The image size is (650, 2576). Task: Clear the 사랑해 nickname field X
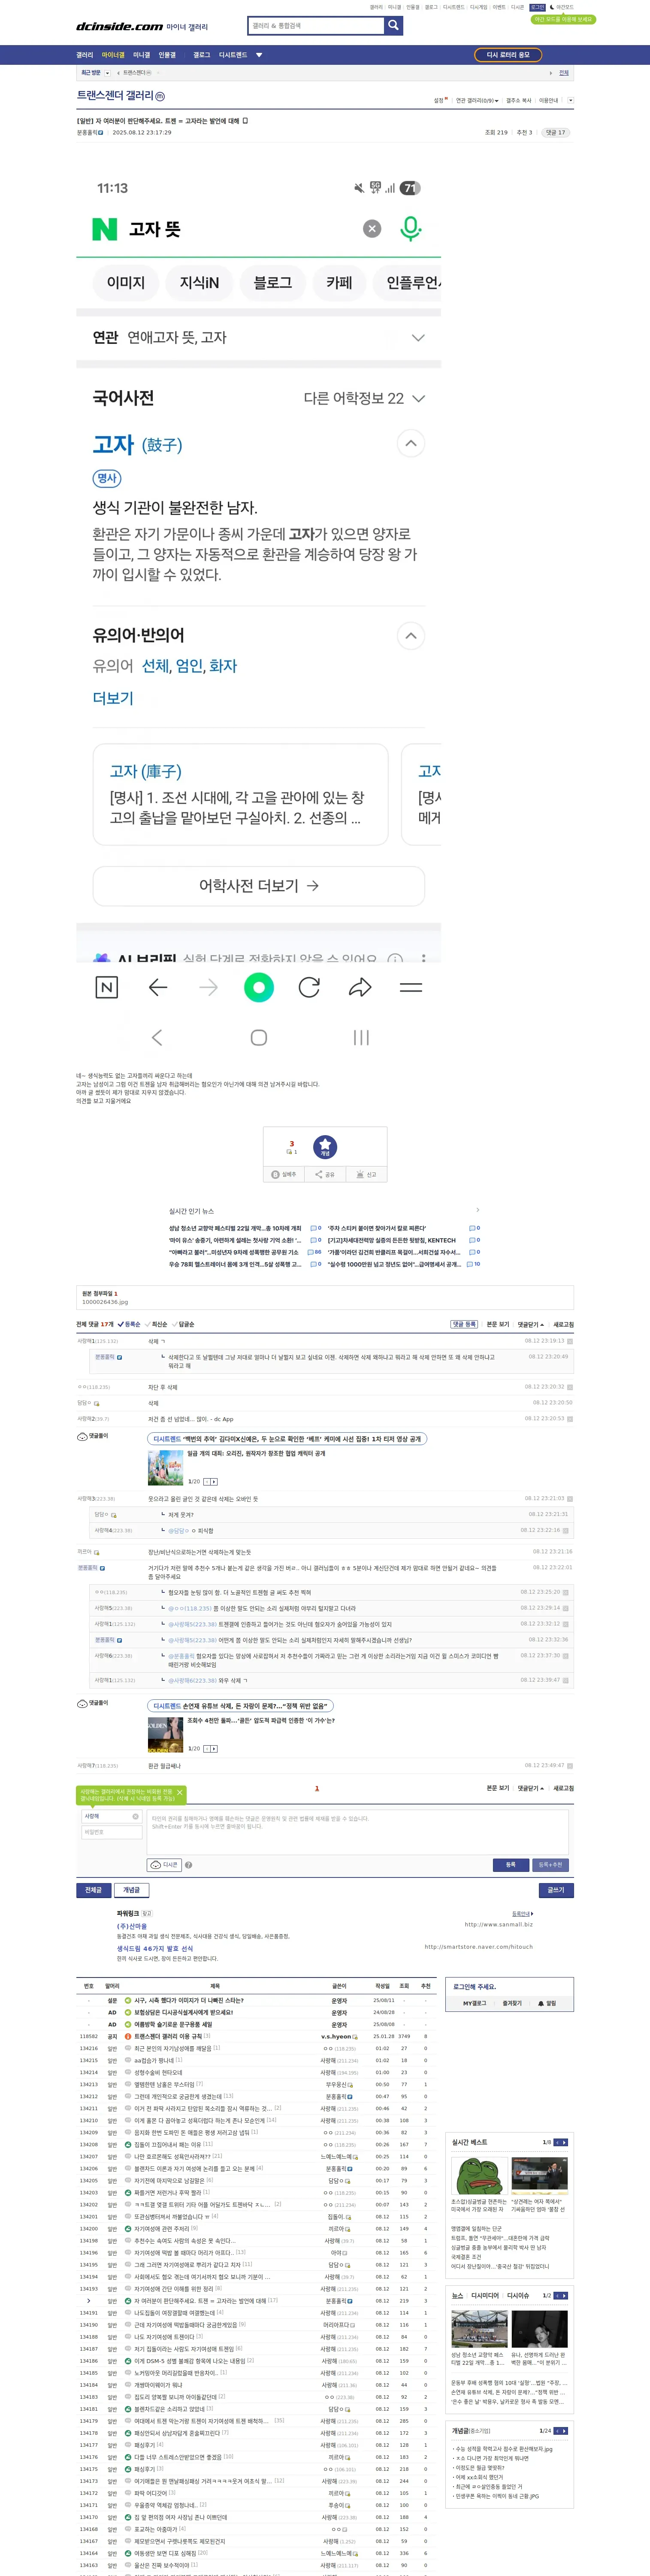(136, 1816)
